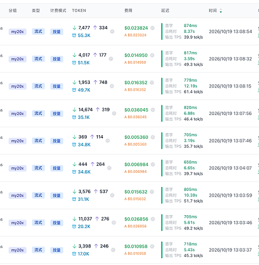Open token details icon beside 444 row
259x265 pixels.
click(x=109, y=168)
